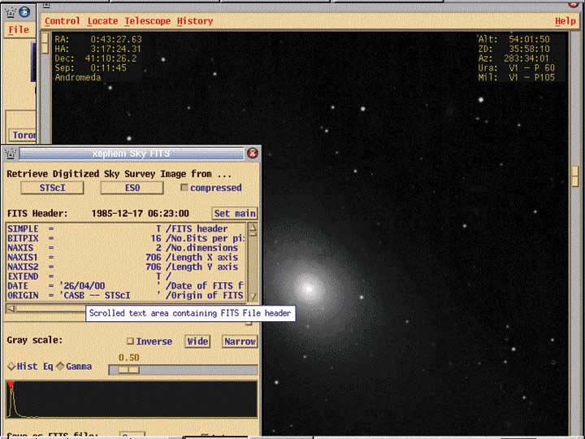Open the File menu in left window

18,30
